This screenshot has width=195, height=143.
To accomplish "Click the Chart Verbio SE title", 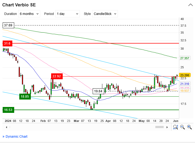I will [x=19, y=5].
